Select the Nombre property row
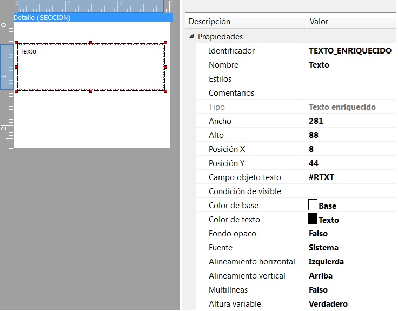The image size is (398, 311). (296, 64)
